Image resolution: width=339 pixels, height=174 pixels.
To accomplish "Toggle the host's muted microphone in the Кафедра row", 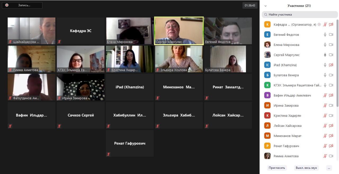I will [325, 25].
